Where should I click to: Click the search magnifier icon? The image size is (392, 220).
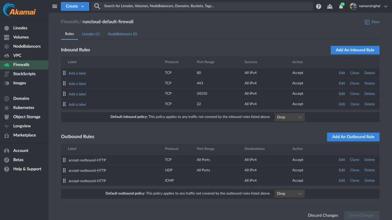97,6
